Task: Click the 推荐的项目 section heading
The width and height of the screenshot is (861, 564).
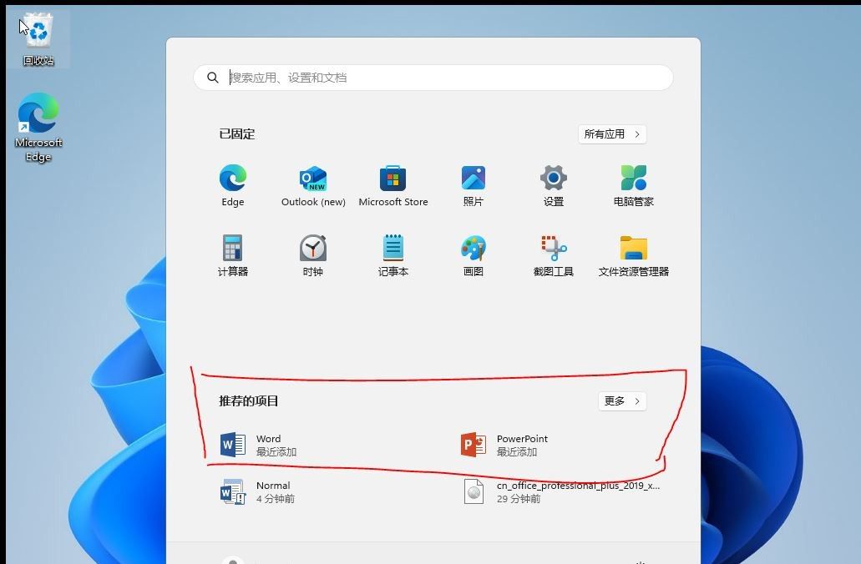Action: pyautogui.click(x=249, y=401)
